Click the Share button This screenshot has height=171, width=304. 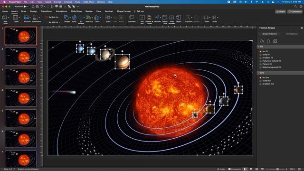[x=280, y=11]
